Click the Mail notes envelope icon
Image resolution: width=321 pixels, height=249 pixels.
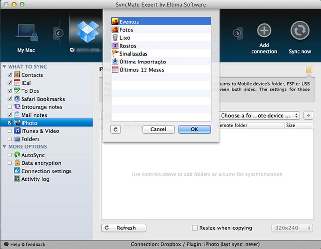(17, 115)
